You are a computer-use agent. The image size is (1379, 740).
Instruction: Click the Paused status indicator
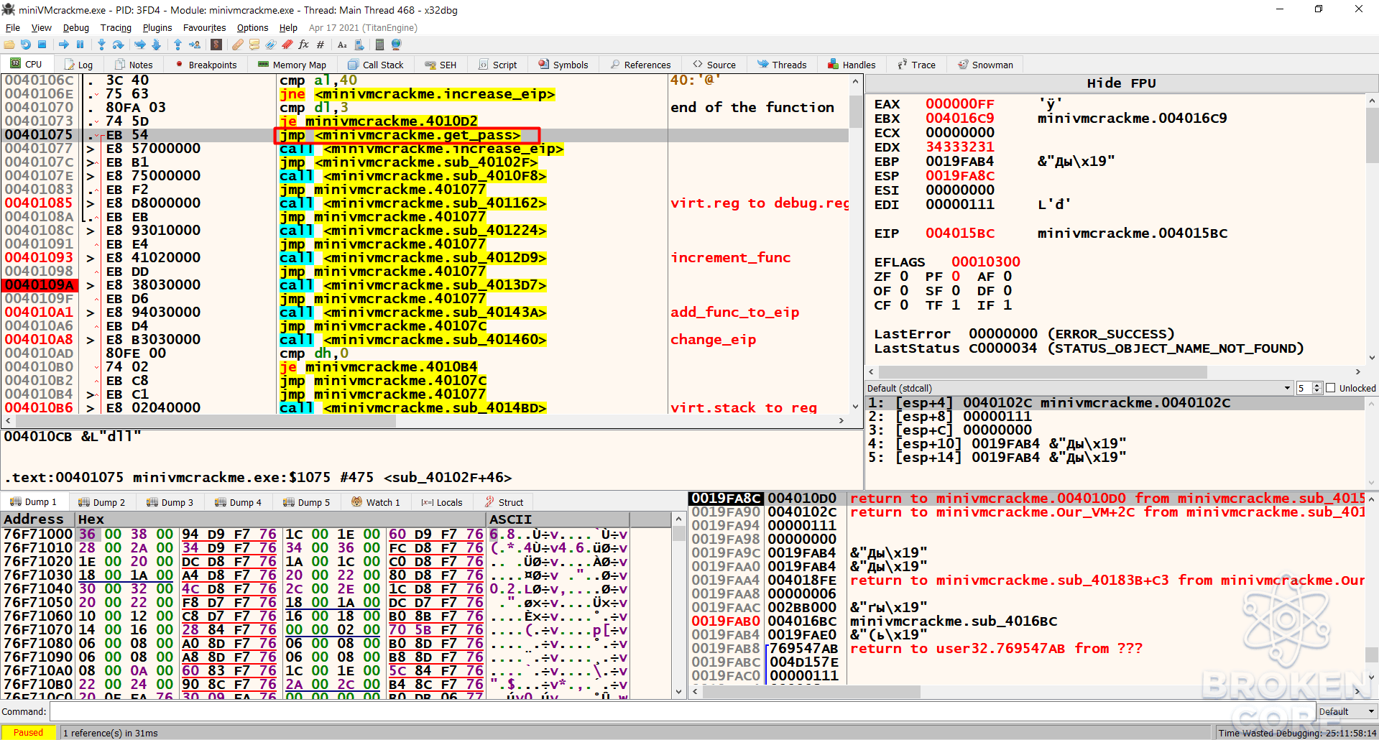point(28,733)
